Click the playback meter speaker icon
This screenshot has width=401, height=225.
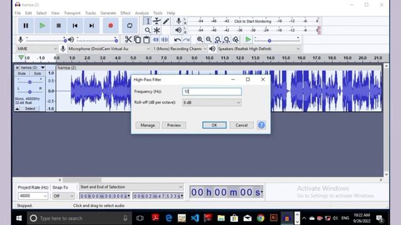(x=179, y=30)
